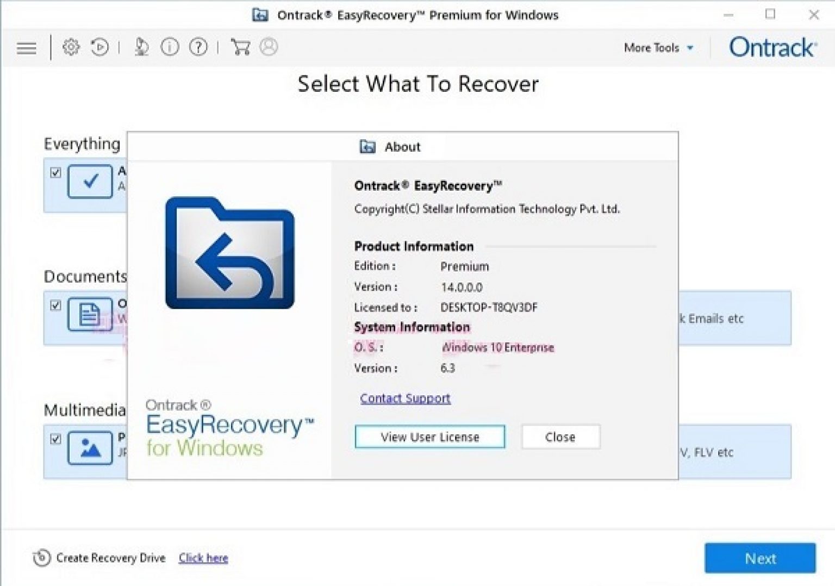Image resolution: width=835 pixels, height=586 pixels.
Task: Click the System Information heading
Action: [x=412, y=327]
